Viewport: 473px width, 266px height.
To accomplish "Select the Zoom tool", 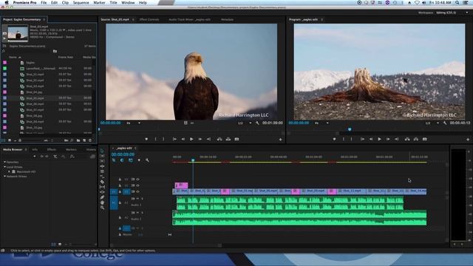I will 102,208.
